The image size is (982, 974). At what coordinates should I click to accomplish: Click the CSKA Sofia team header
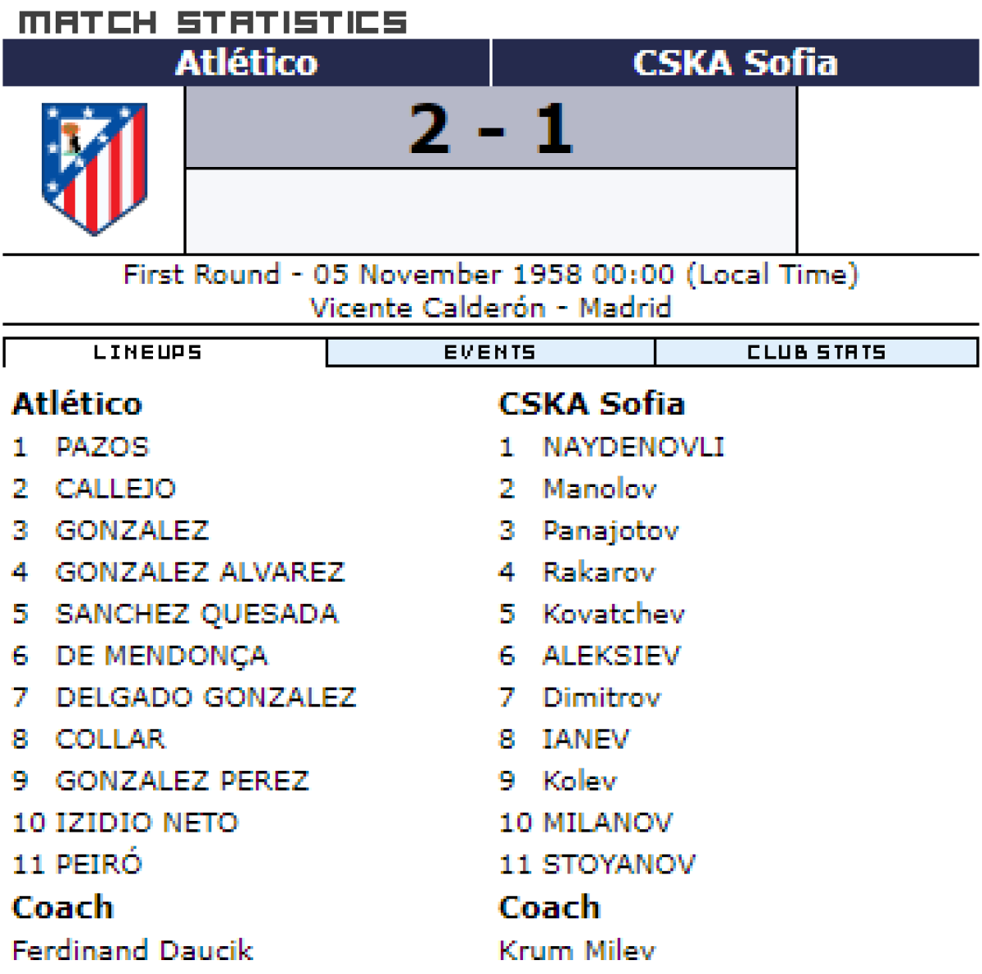pos(735,63)
